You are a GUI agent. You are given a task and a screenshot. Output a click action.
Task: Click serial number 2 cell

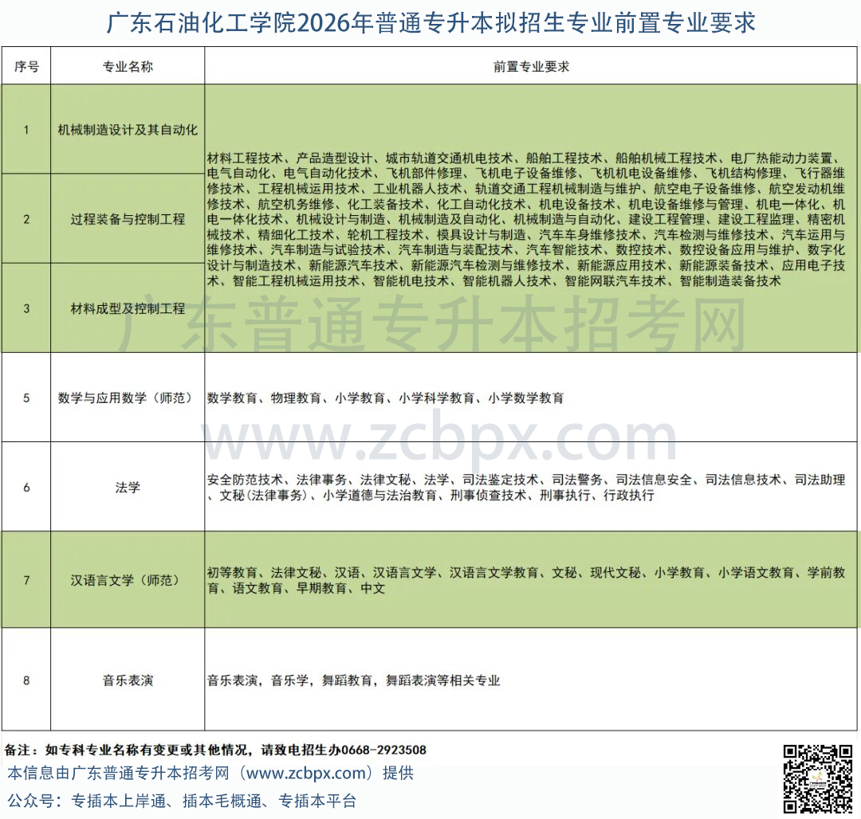point(26,219)
